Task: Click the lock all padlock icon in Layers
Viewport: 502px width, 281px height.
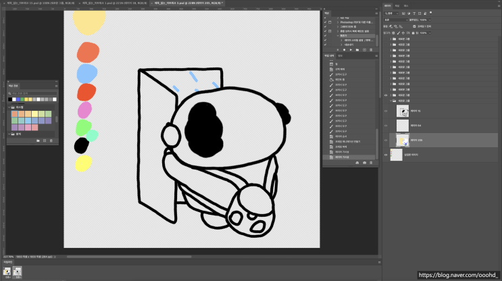Action: coord(413,33)
